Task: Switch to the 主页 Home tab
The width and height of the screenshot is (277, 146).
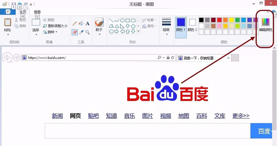Action: click(x=23, y=12)
